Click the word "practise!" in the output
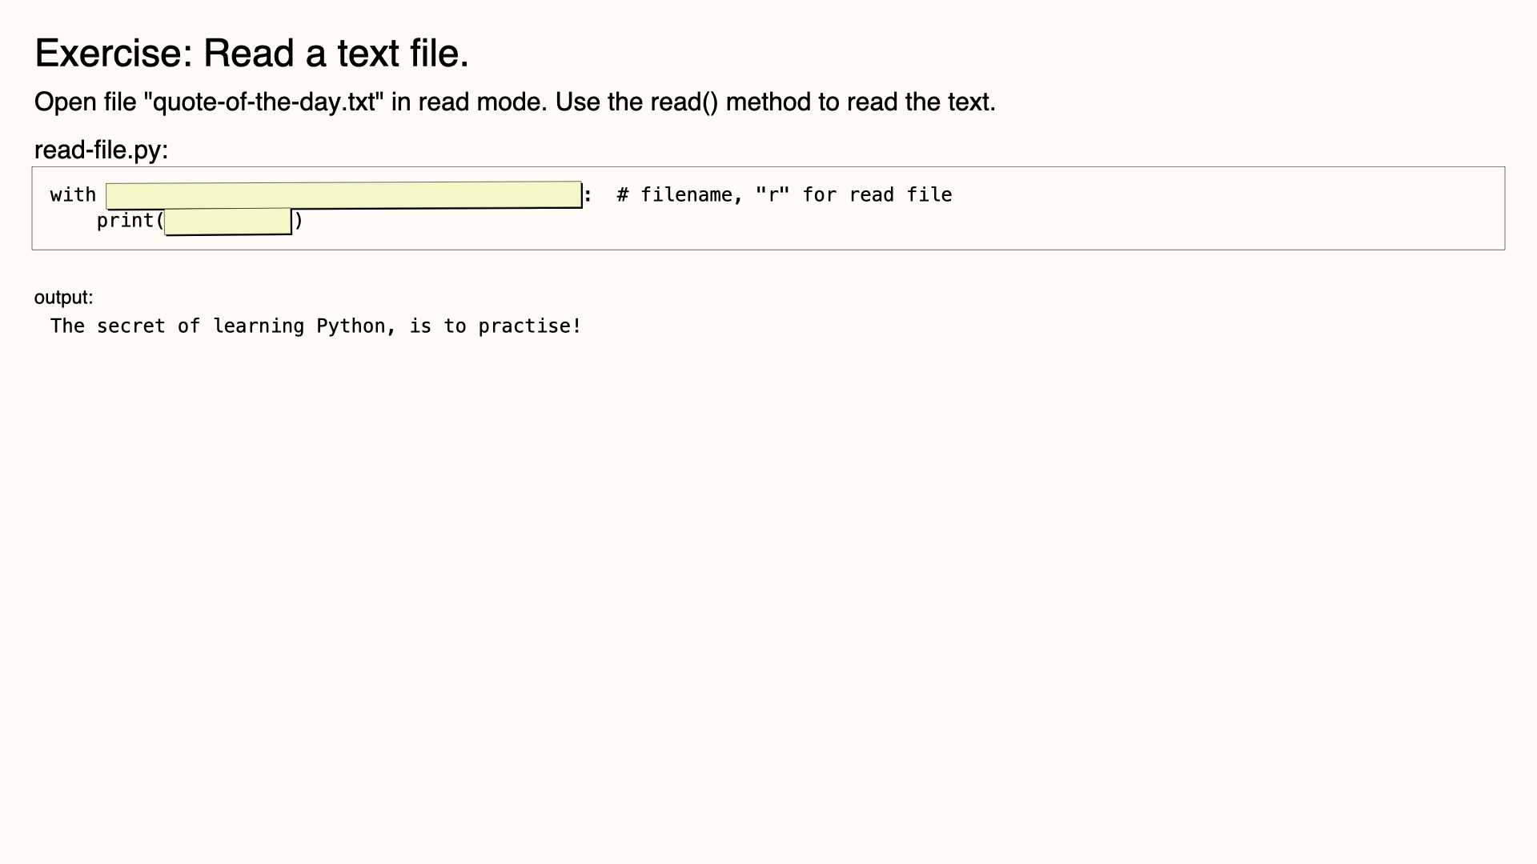The height and width of the screenshot is (864, 1537). [530, 326]
